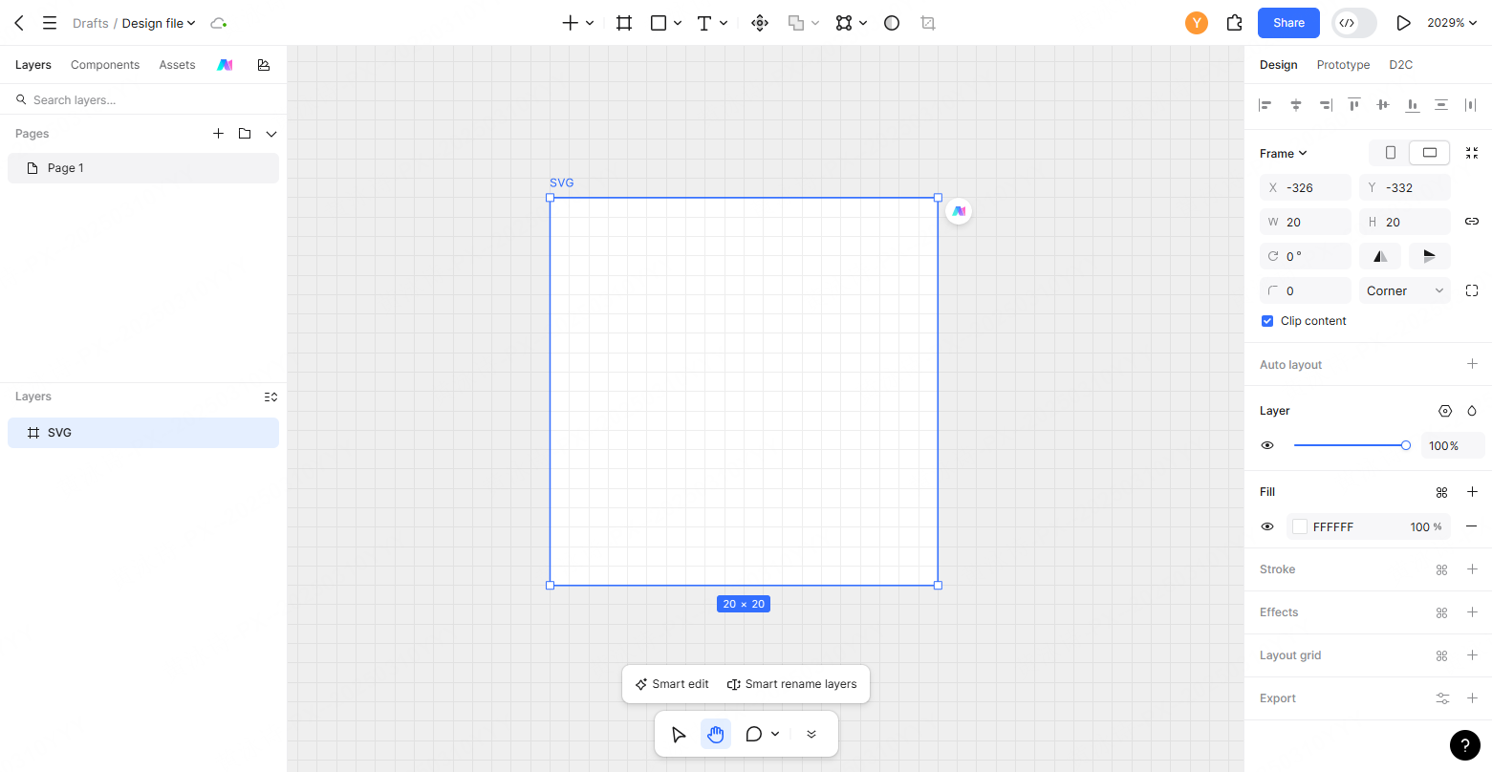Open the Design file name dropdown
Screen dimensions: 1492x772
pyautogui.click(x=158, y=23)
